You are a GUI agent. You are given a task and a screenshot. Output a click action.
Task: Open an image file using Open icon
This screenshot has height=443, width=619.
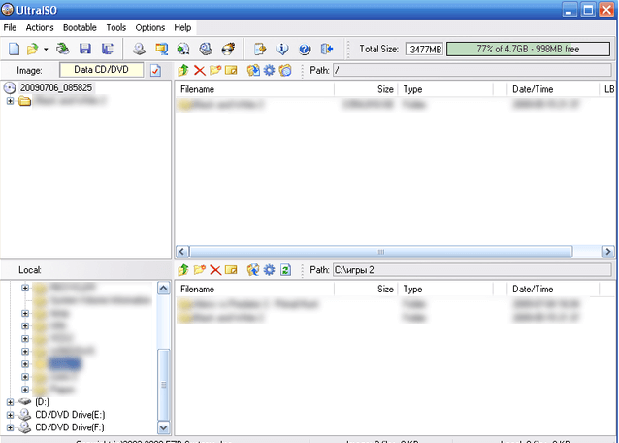32,49
